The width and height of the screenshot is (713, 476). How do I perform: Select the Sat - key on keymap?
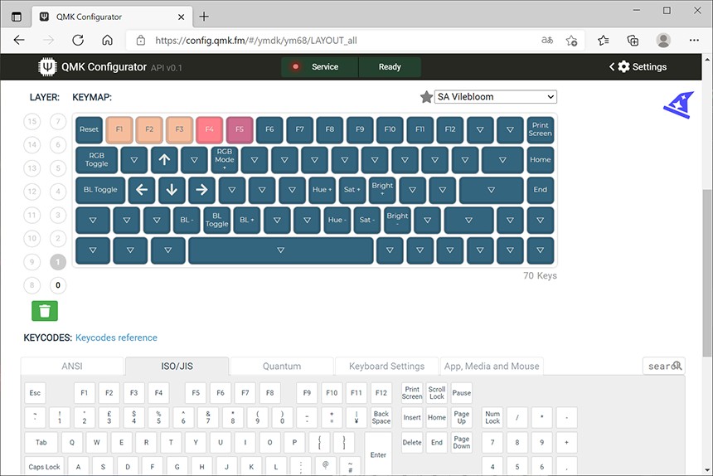click(367, 220)
